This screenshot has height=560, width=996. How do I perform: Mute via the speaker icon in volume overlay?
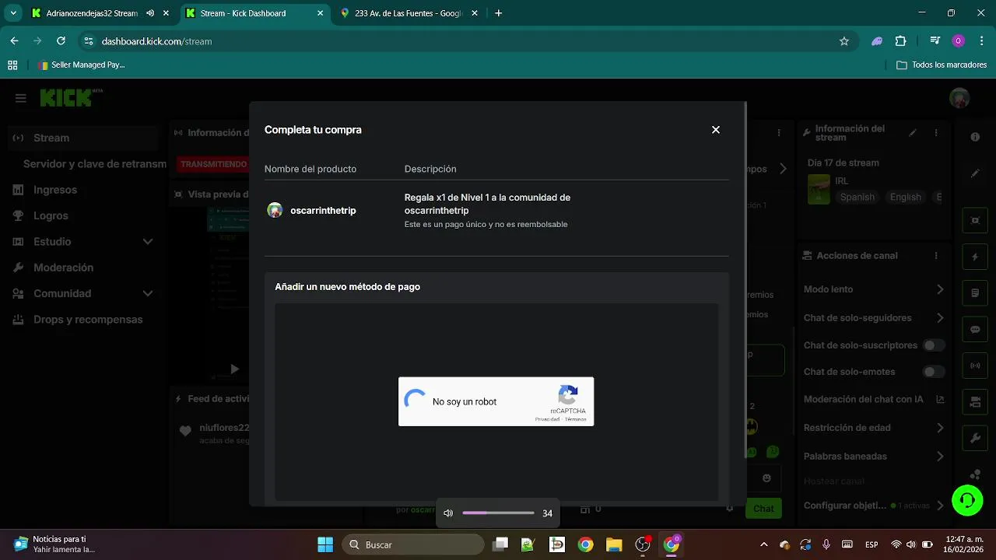click(x=448, y=513)
